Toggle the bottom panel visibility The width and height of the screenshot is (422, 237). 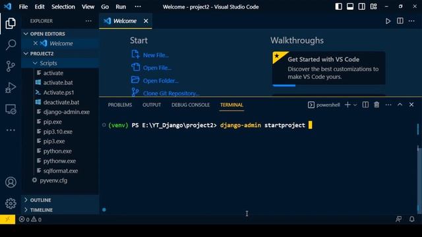click(350, 7)
